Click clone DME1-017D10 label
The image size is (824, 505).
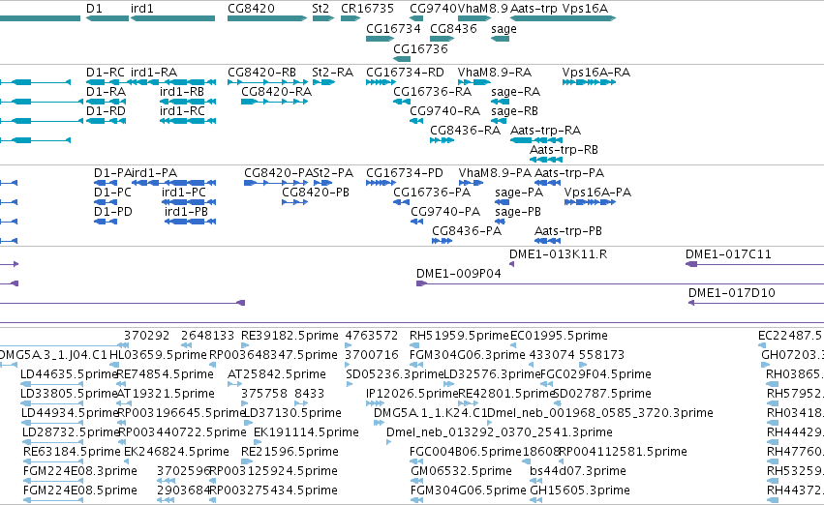click(x=731, y=293)
